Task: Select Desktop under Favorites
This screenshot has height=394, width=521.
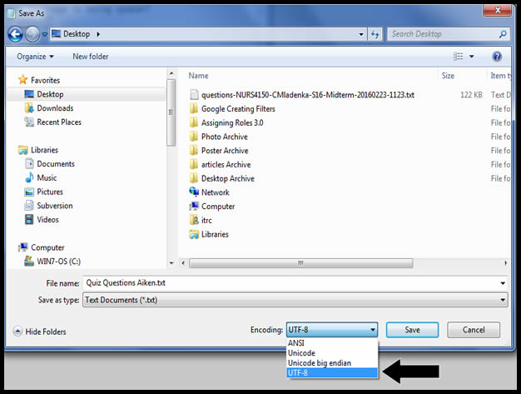Action: (50, 94)
